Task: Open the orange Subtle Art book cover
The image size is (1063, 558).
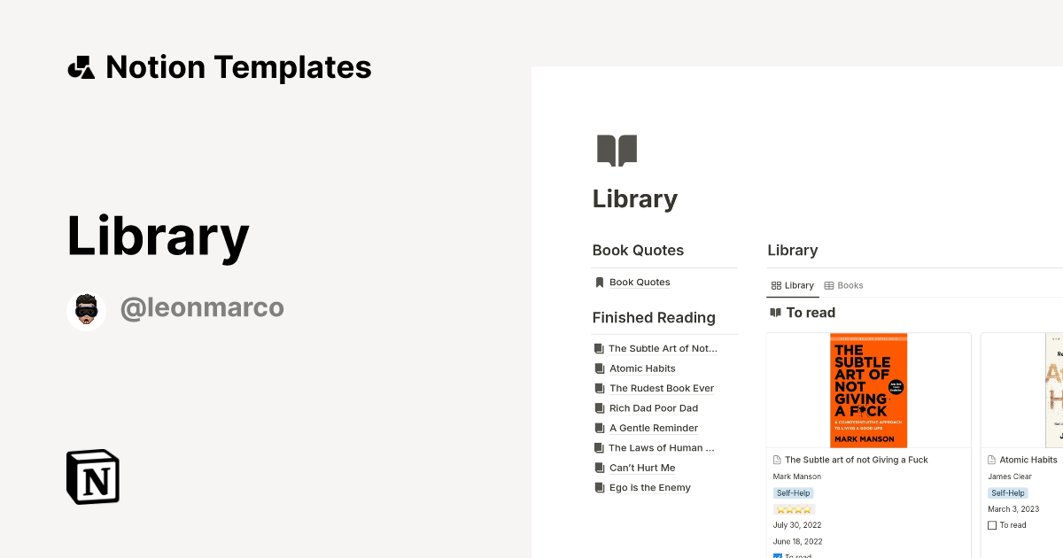Action: (868, 391)
